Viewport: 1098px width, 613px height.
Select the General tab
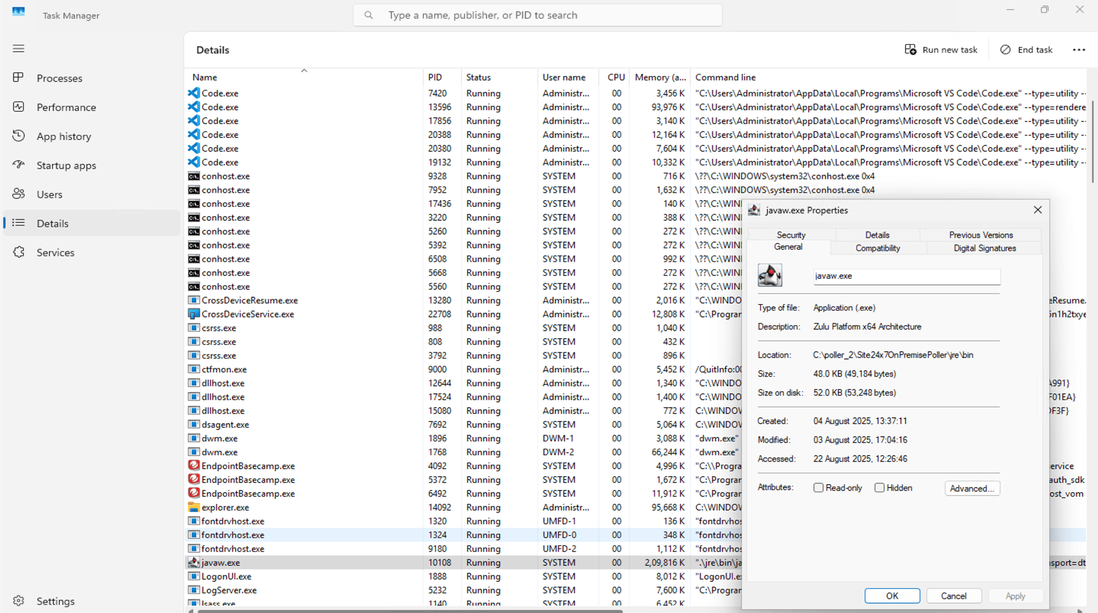click(x=788, y=247)
